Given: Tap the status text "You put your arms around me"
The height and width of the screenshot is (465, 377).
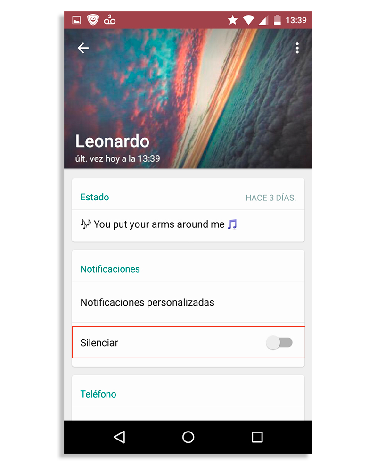Looking at the screenshot, I should pos(159,224).
